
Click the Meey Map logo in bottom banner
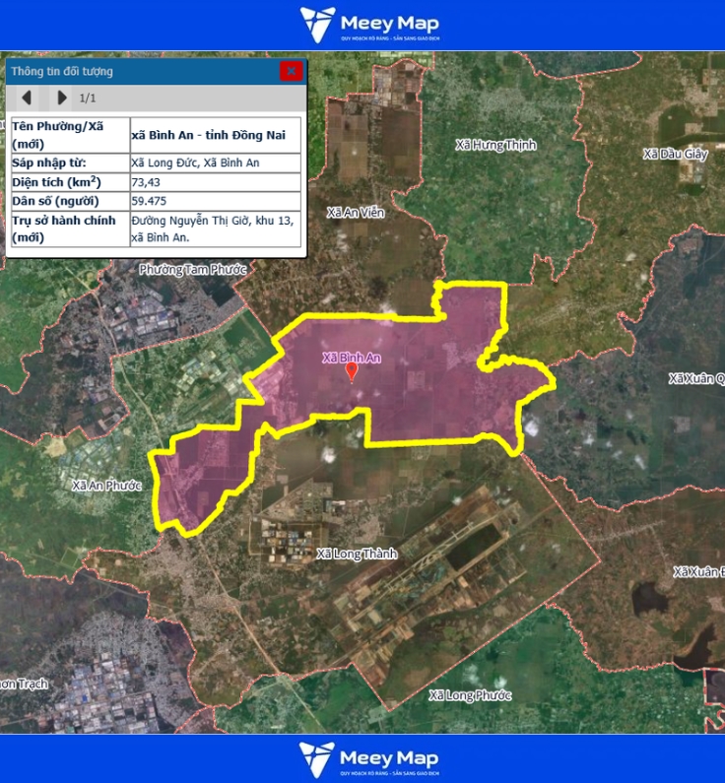369,759
